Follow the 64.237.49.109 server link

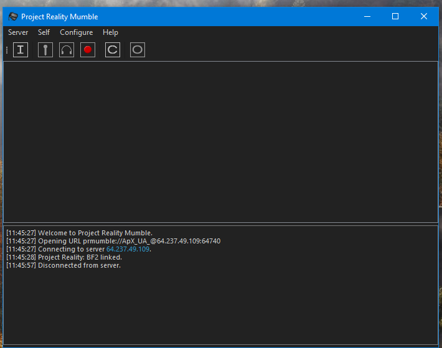[128, 250]
